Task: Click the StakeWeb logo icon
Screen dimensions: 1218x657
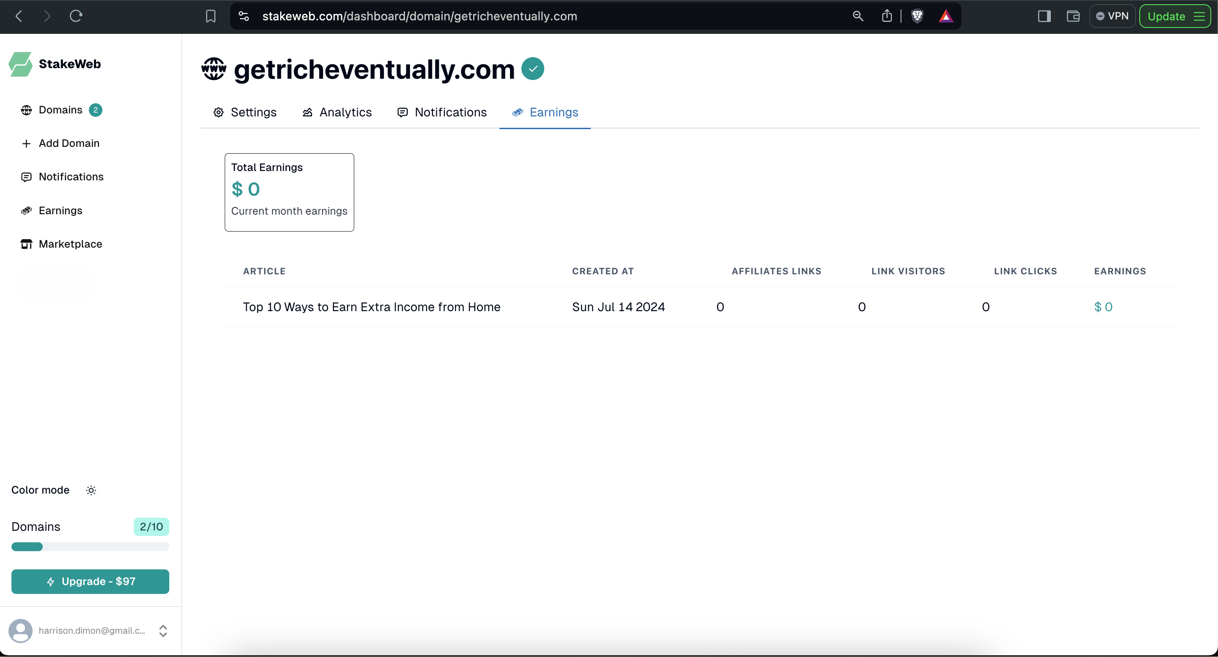Action: coord(20,64)
